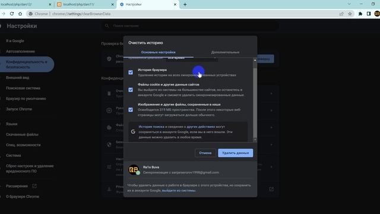Switch to the Дополнительные tab
The image size is (380, 214).
[x=225, y=52]
